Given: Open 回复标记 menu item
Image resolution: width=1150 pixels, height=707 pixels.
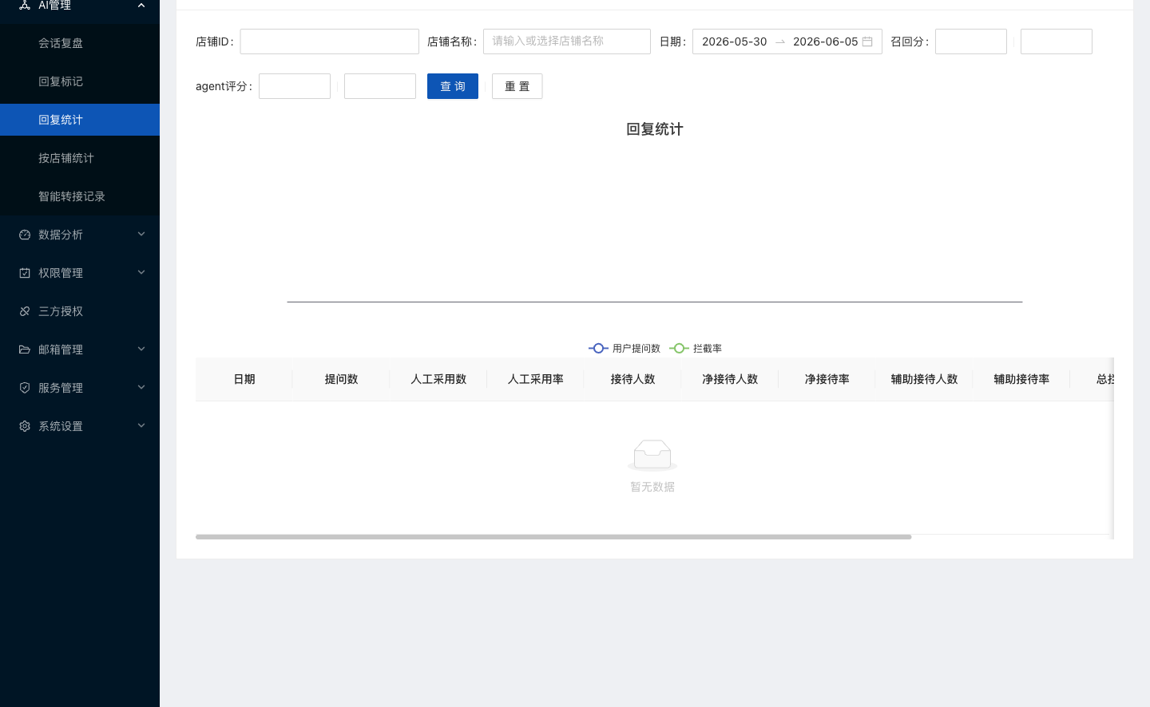Looking at the screenshot, I should (80, 81).
